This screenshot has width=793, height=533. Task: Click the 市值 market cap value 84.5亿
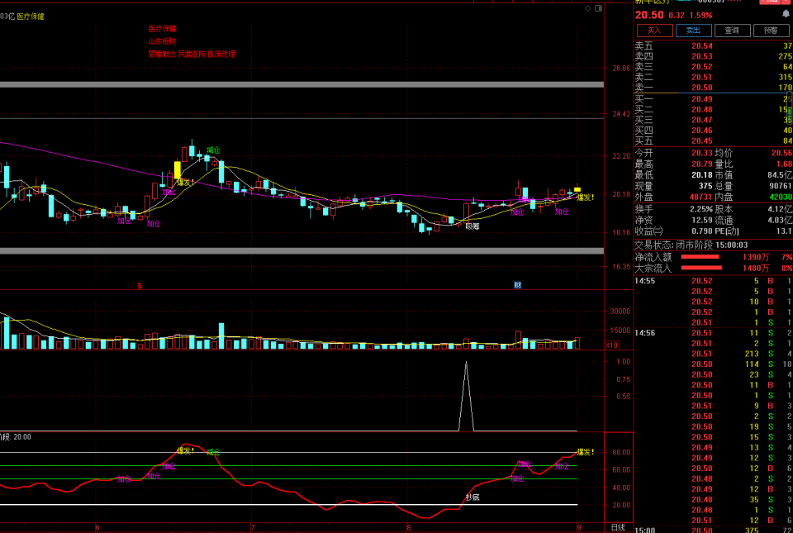[779, 175]
